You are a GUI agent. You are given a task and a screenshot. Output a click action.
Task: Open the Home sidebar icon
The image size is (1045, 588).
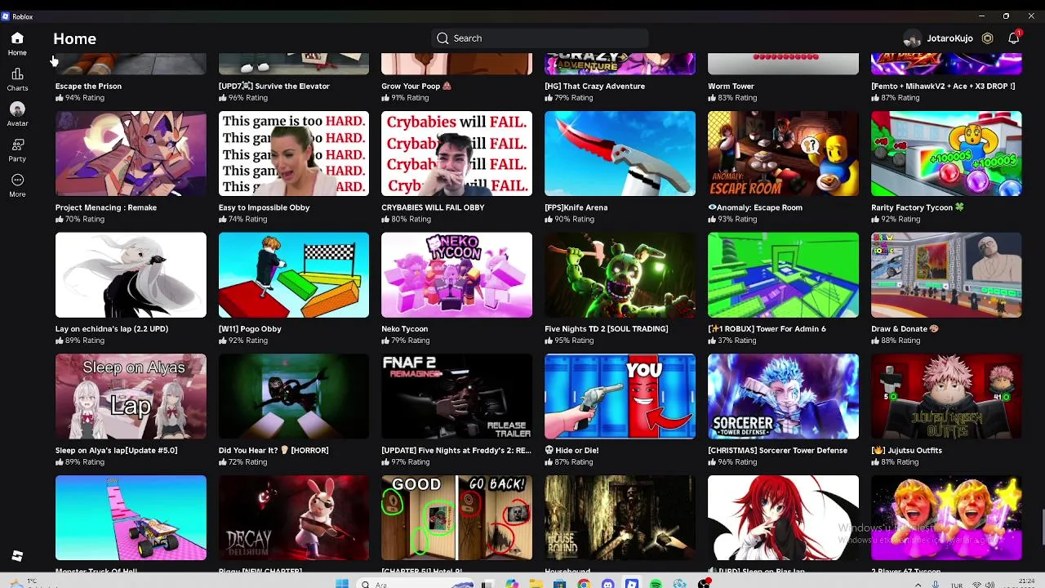click(x=17, y=38)
